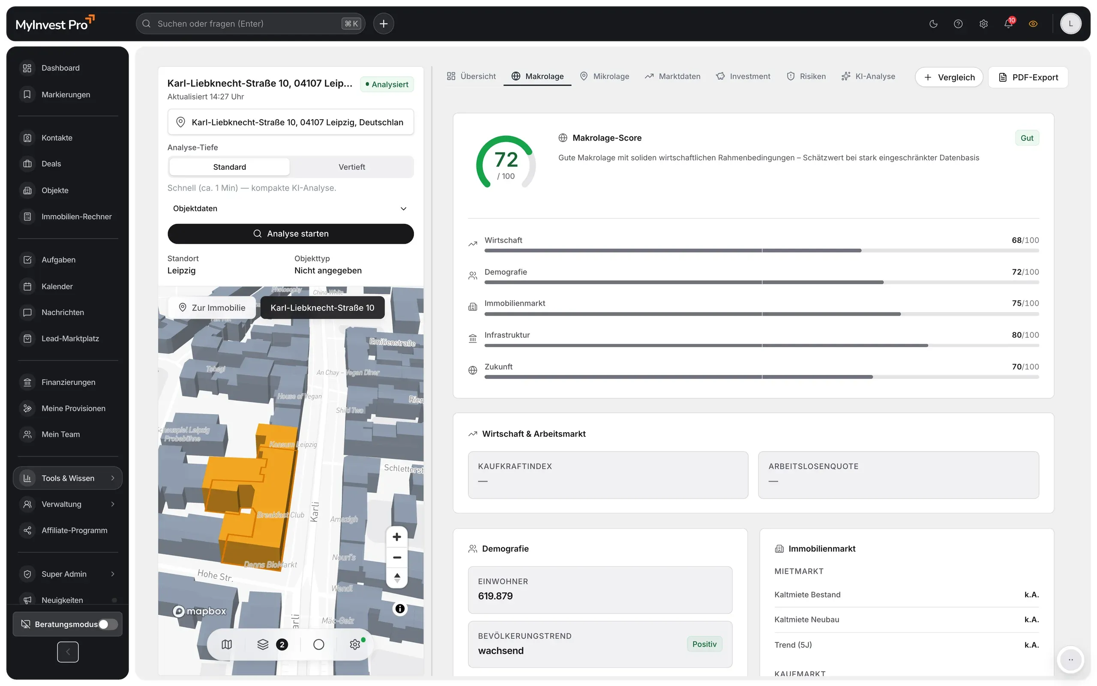Image resolution: width=1097 pixels, height=686 pixels.
Task: Select Standard analysis depth
Action: (x=229, y=167)
